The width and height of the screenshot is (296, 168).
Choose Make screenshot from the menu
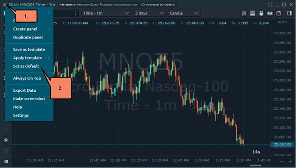[x=29, y=99]
